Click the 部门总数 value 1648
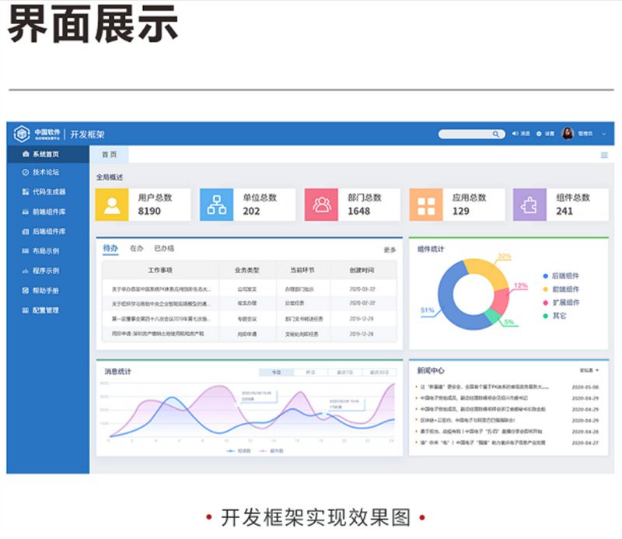This screenshot has height=539, width=622. click(359, 211)
